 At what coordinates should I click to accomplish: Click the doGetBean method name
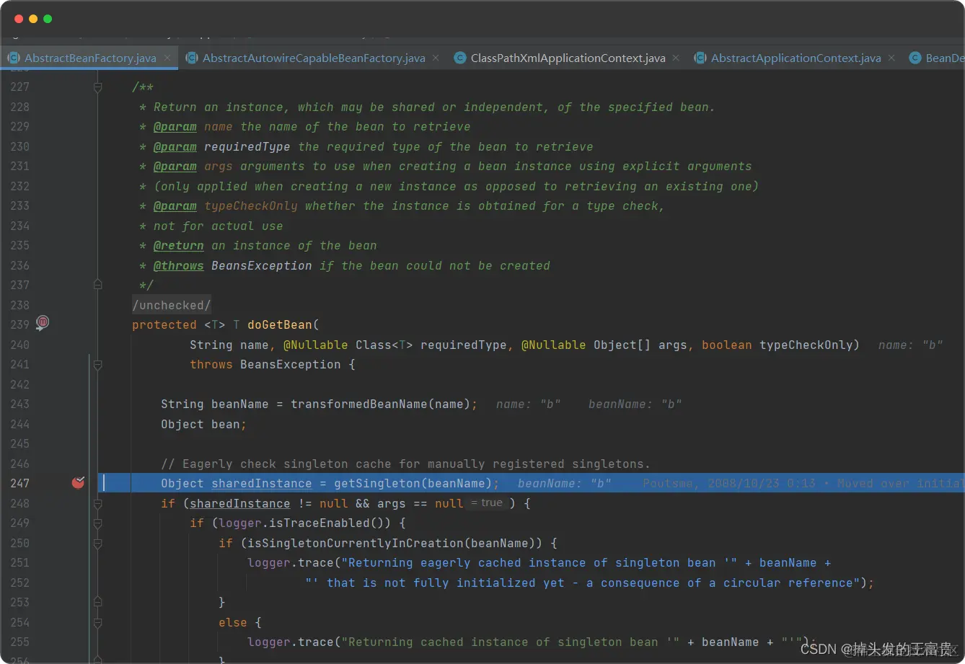(x=280, y=325)
